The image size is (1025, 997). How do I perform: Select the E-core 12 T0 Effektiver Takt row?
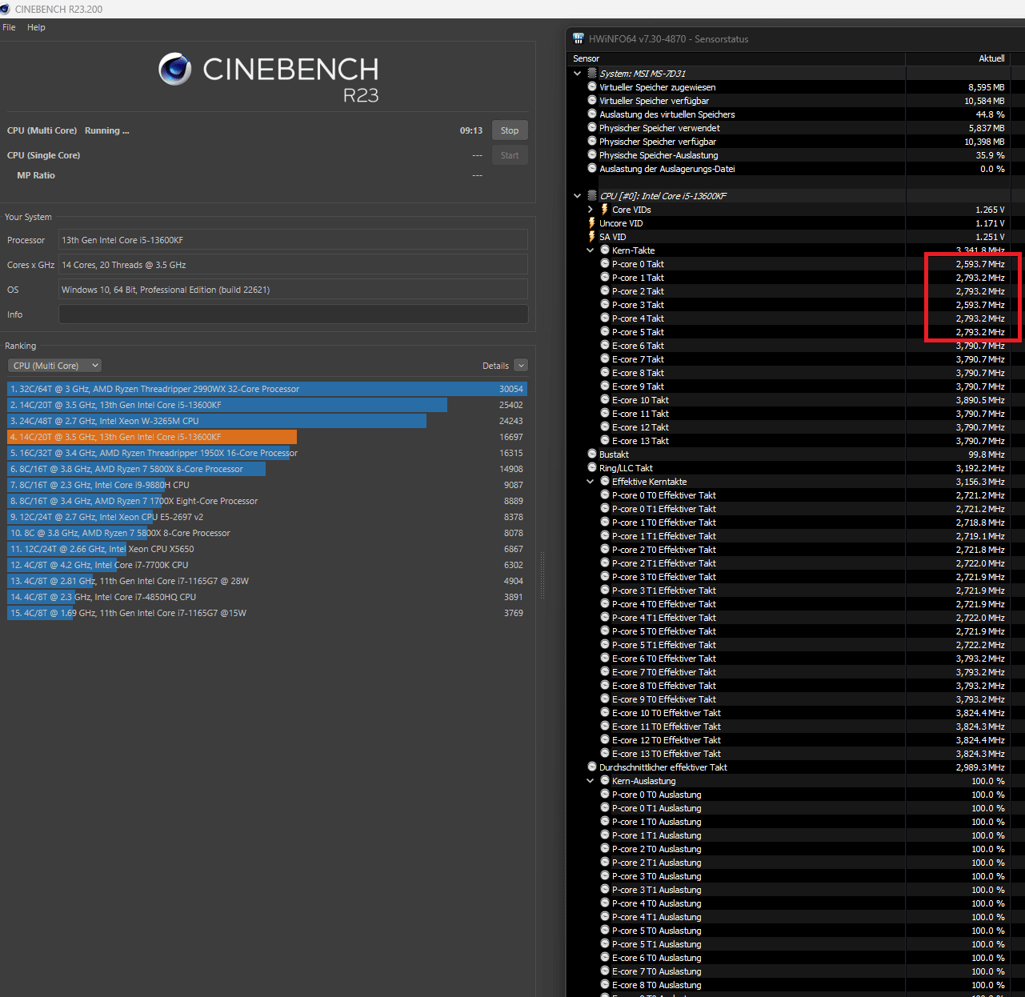(x=797, y=740)
